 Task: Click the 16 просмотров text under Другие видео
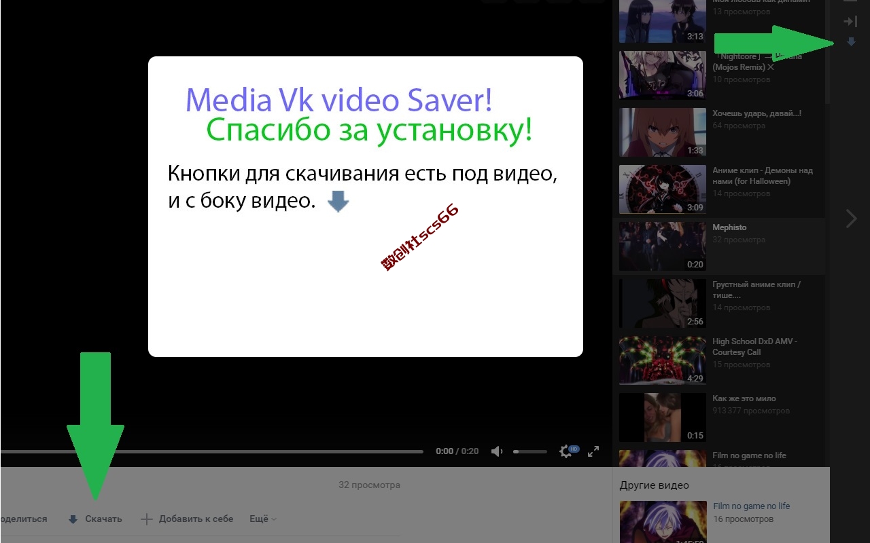click(744, 519)
